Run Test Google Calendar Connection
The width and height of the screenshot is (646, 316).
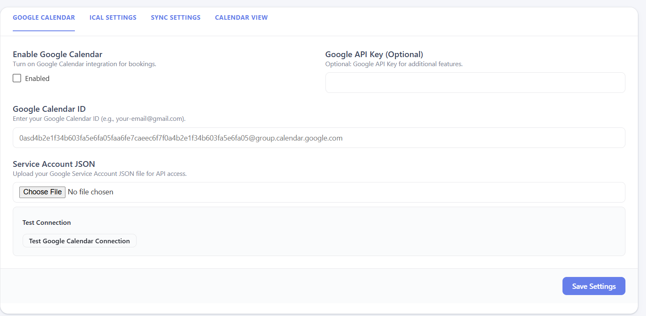[x=79, y=241]
